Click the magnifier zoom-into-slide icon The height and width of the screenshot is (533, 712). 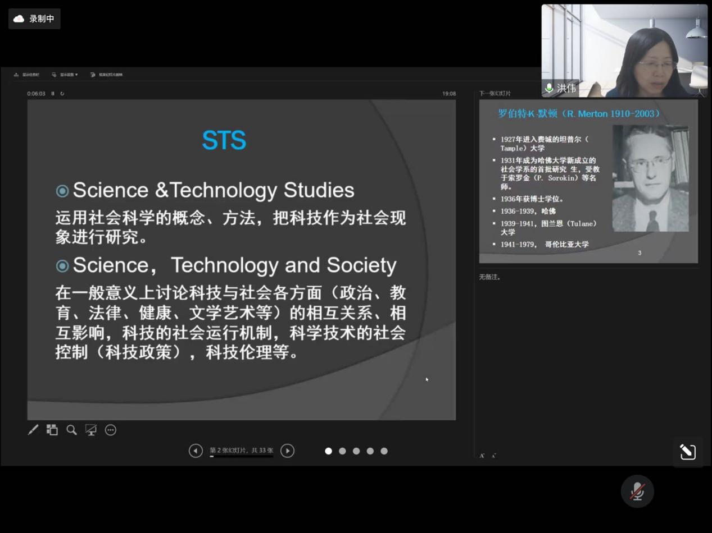click(x=71, y=430)
